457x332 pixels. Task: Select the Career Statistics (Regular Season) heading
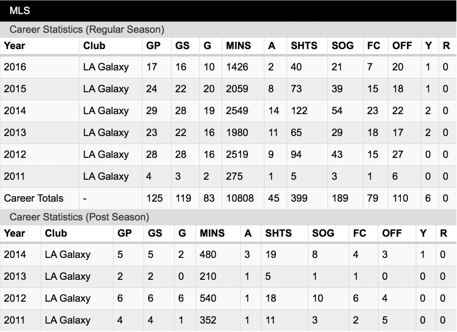coord(87,30)
